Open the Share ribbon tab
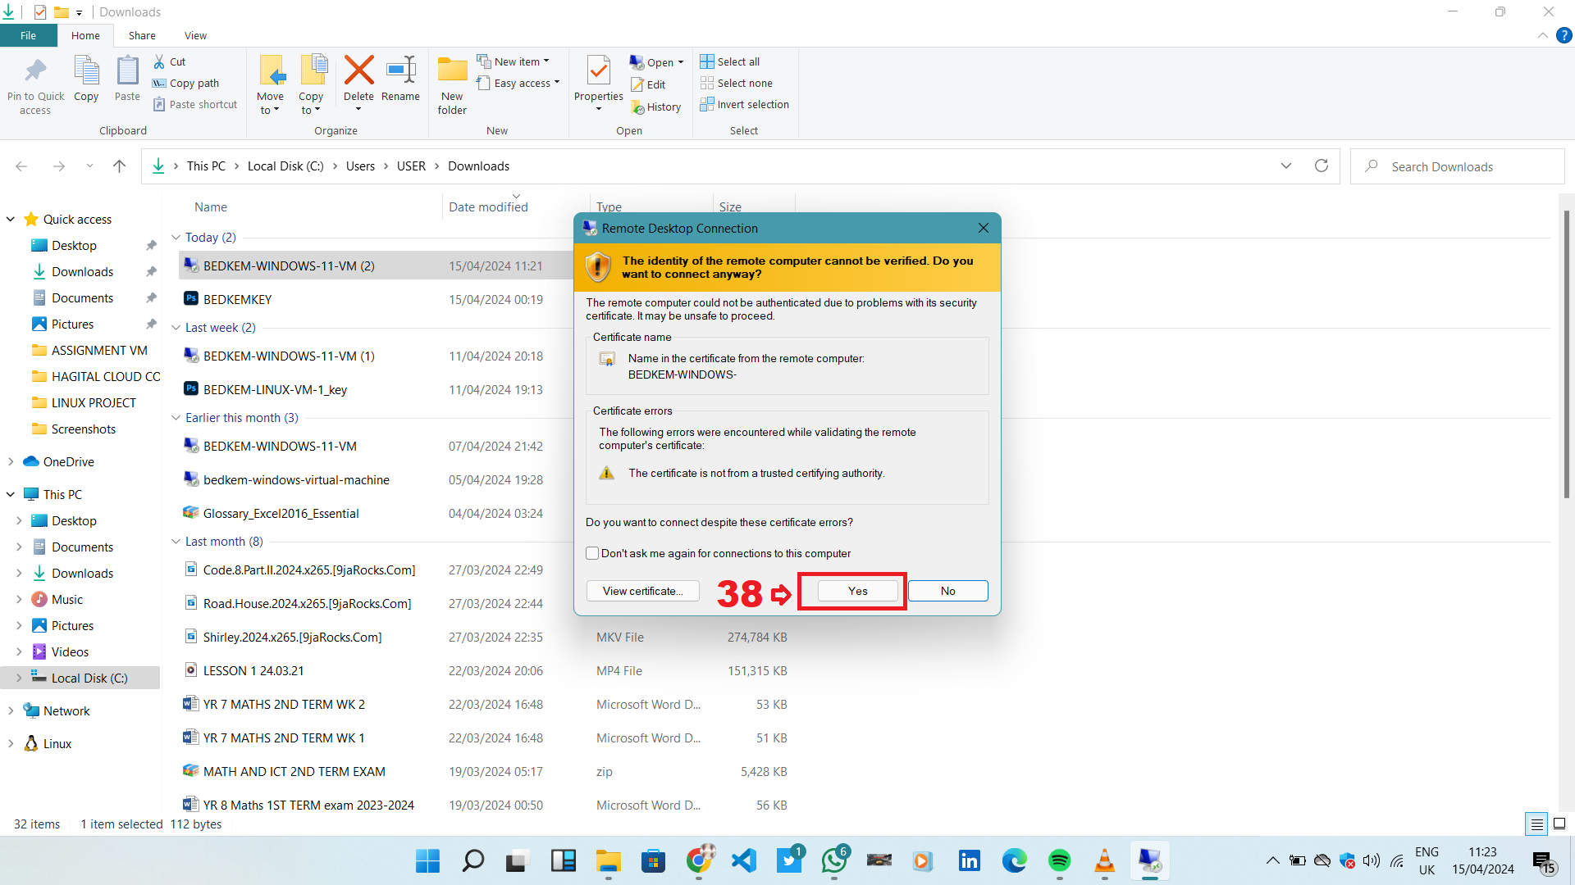 pyautogui.click(x=142, y=35)
